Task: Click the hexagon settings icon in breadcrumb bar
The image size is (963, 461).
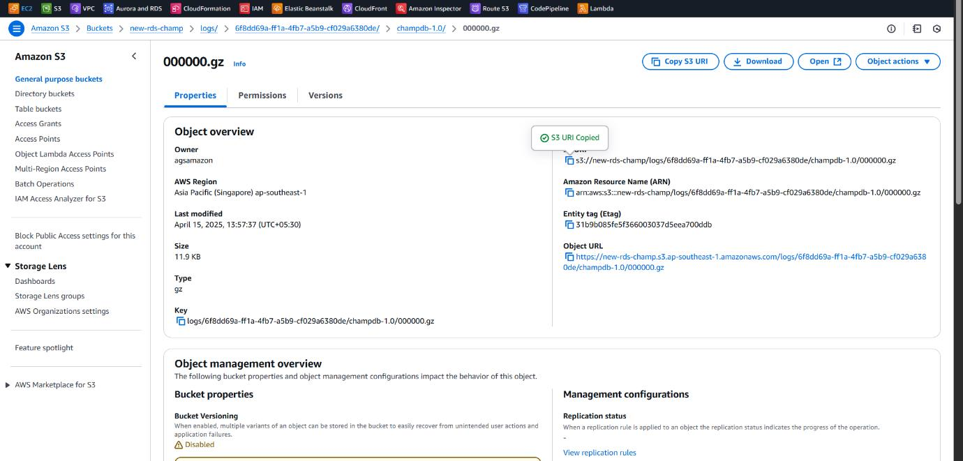Action: click(937, 29)
